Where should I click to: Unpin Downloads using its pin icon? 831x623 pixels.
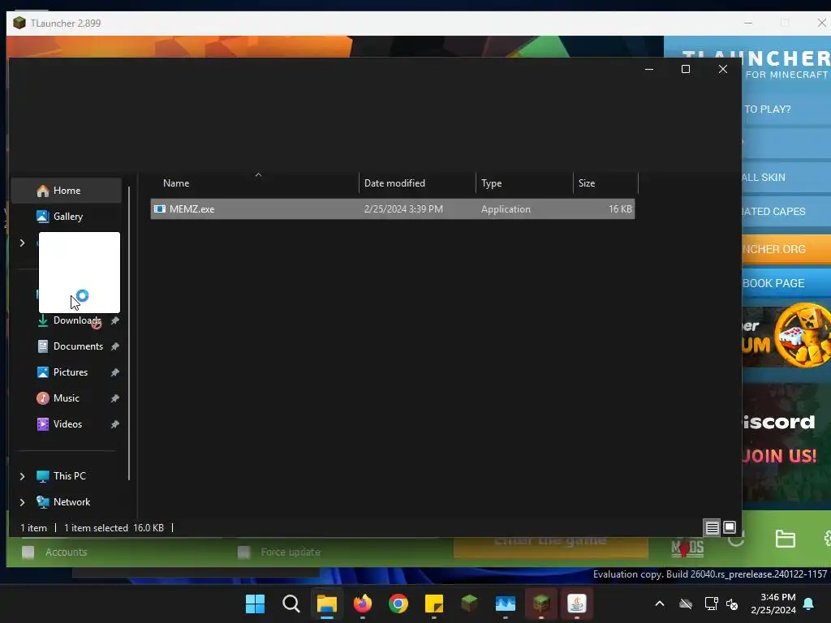point(115,320)
